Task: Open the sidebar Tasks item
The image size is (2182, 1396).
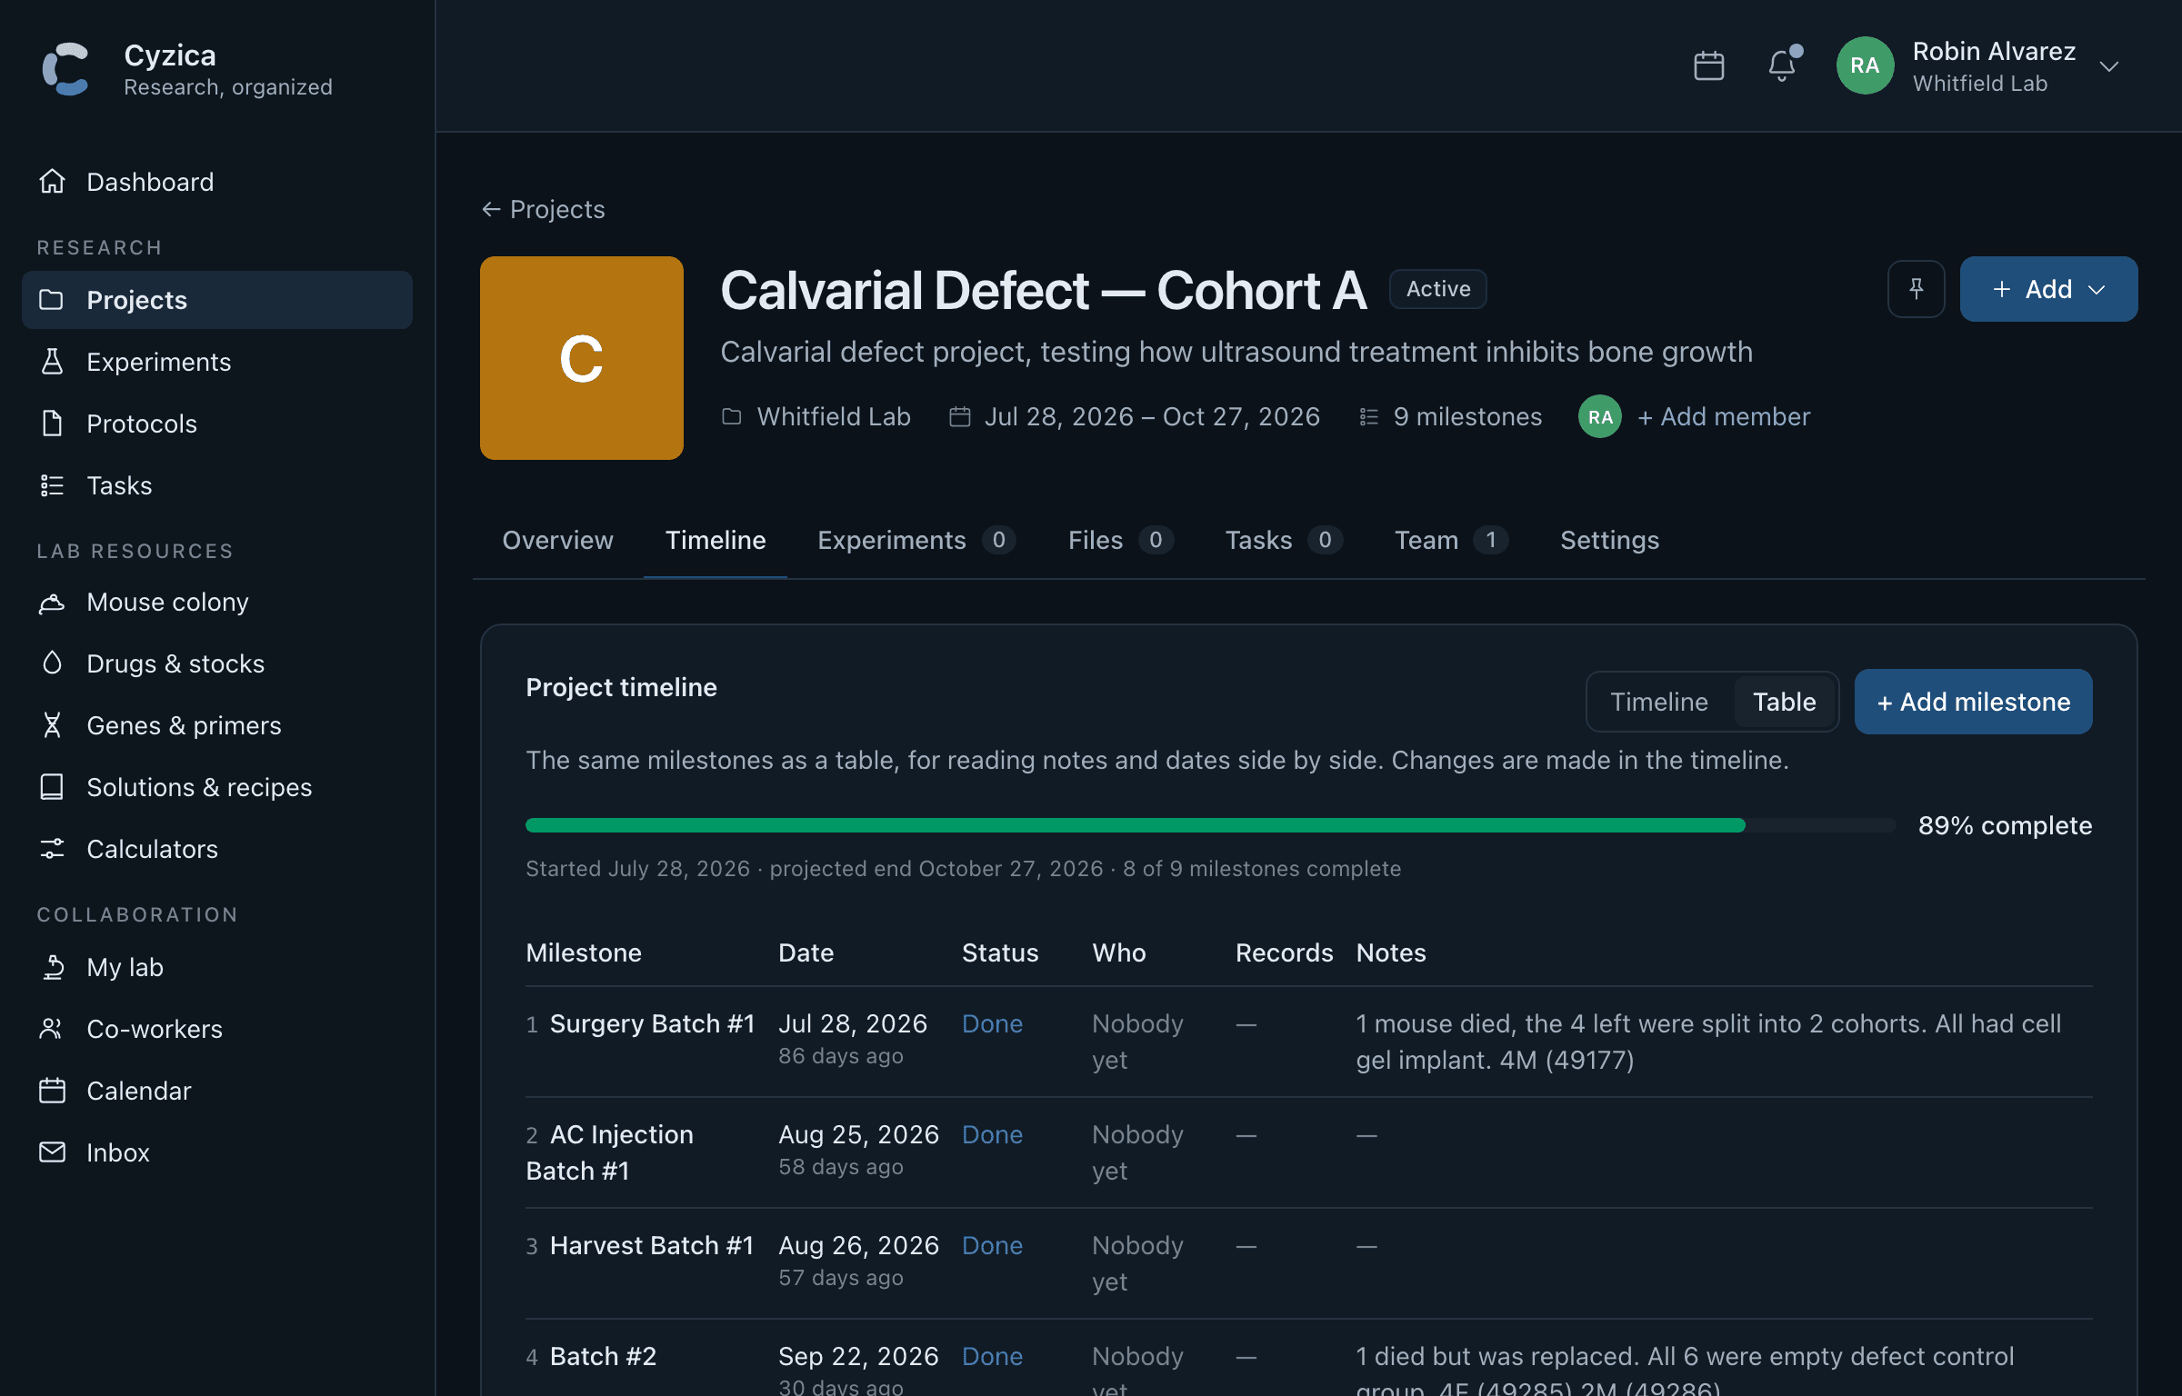Action: (x=216, y=485)
